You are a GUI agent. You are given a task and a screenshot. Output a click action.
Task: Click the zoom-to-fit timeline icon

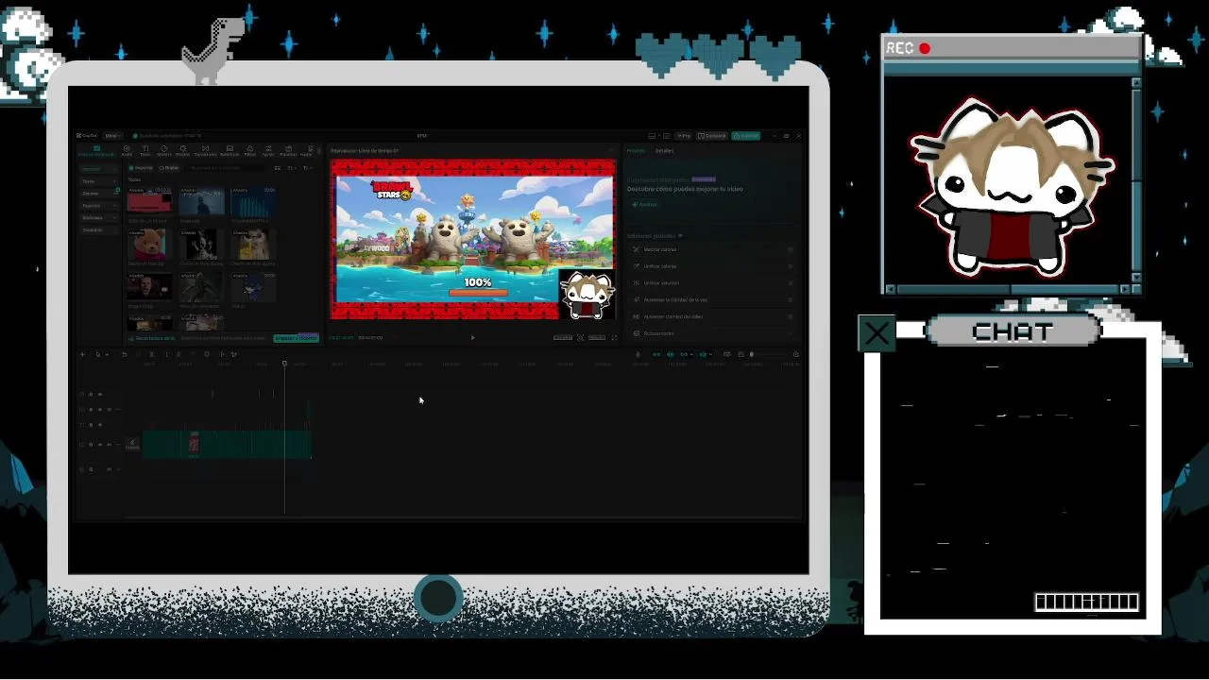coord(796,354)
